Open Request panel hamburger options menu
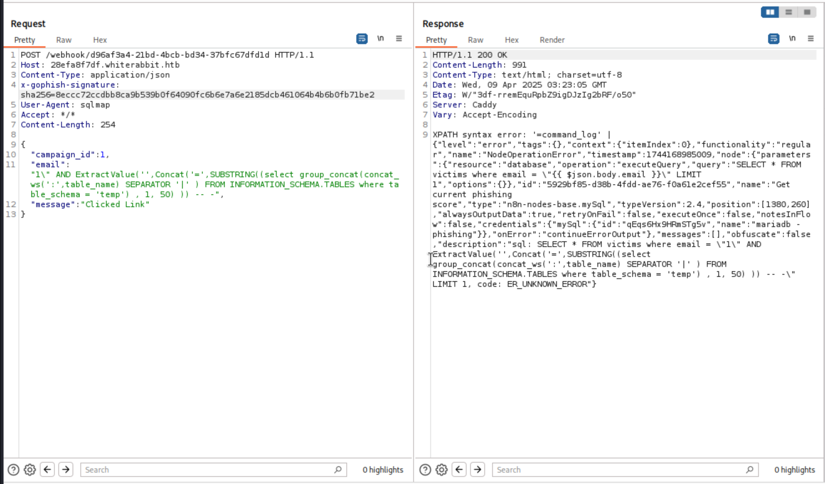 [x=399, y=38]
